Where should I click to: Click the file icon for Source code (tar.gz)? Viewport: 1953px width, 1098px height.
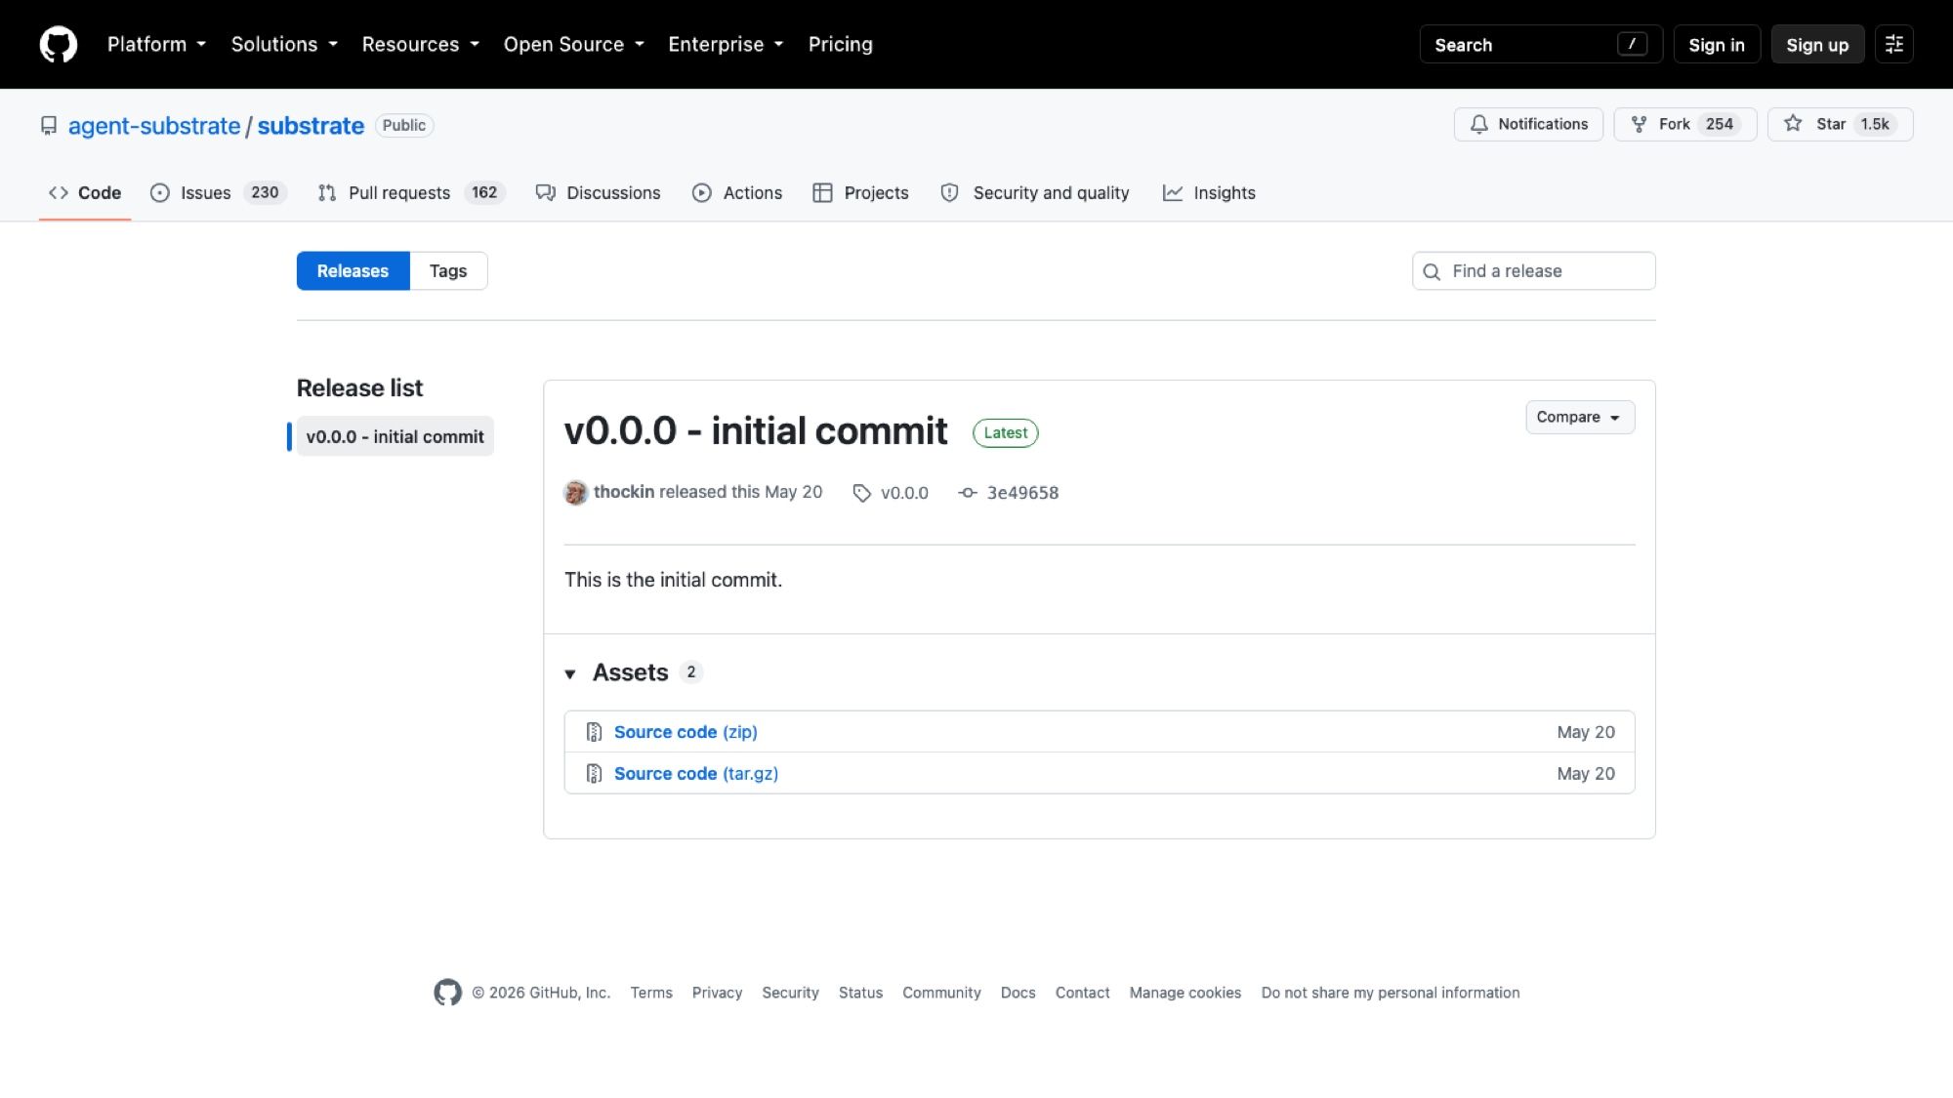pyautogui.click(x=593, y=773)
